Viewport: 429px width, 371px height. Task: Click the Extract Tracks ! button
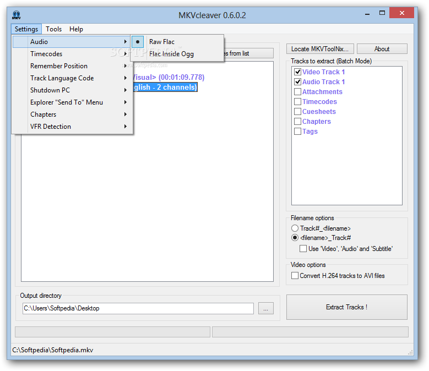[346, 307]
